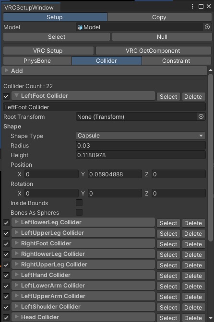Open the Shape Type Capsule dropdown
Image resolution: width=214 pixels, height=322 pixels.
click(x=141, y=136)
